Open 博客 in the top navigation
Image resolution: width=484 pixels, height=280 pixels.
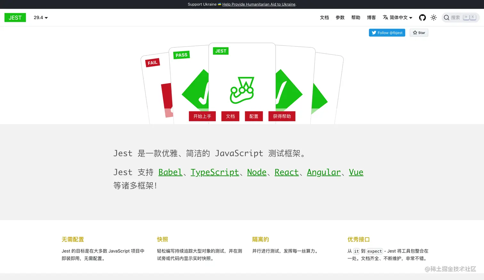point(371,18)
